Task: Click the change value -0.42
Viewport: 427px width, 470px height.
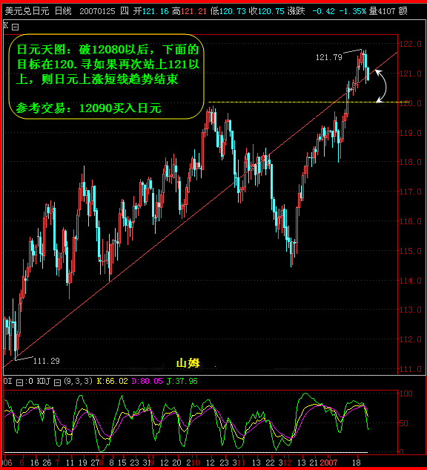Action: click(x=323, y=11)
